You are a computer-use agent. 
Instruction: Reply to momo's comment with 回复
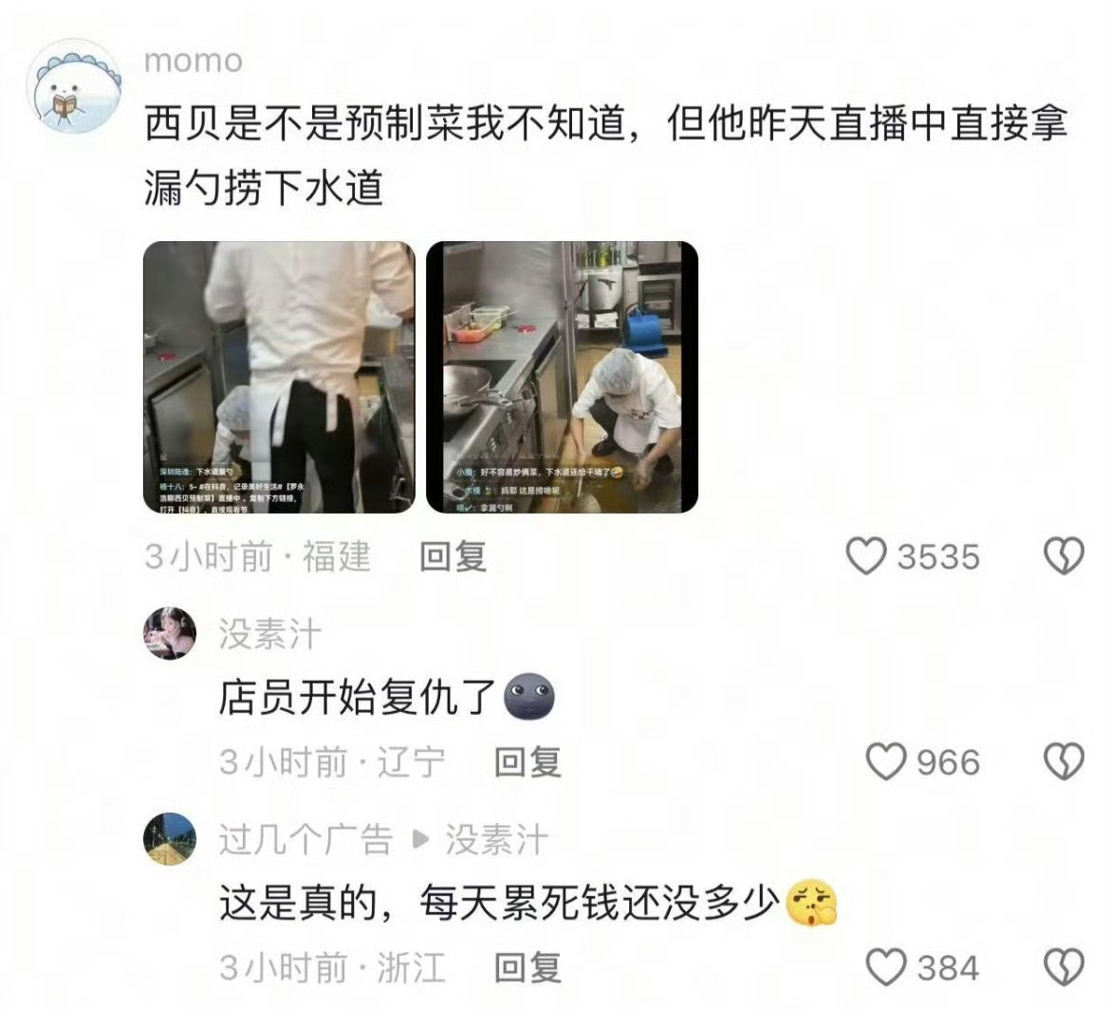453,556
